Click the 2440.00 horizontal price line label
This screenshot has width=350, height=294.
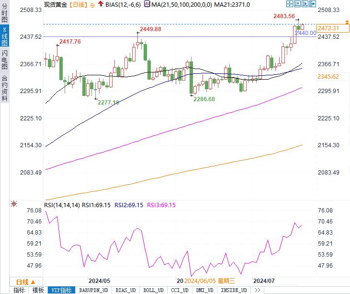(x=305, y=33)
